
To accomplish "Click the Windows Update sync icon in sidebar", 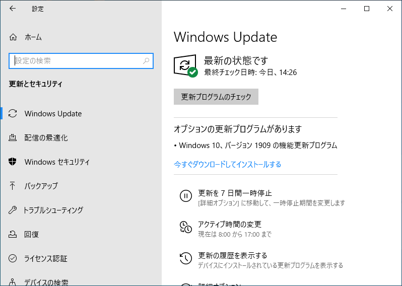I will point(13,113).
